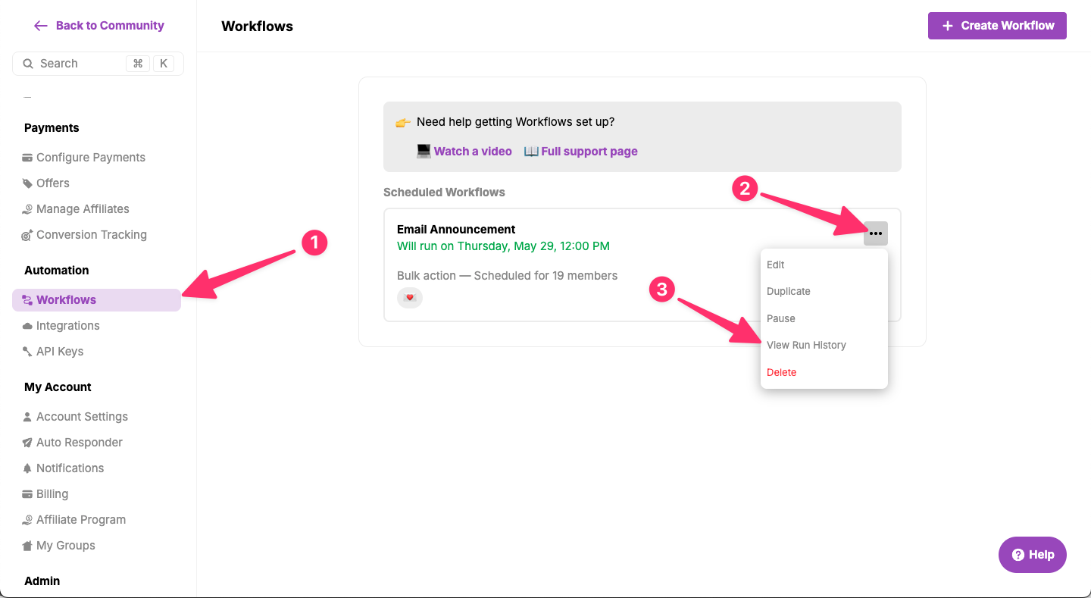Click the API Keys key icon
This screenshot has width=1091, height=598.
(x=27, y=352)
